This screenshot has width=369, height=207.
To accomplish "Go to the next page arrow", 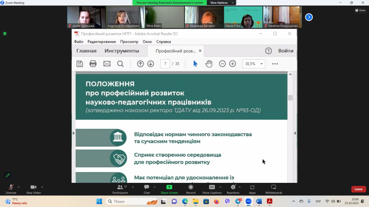I will click(x=151, y=64).
